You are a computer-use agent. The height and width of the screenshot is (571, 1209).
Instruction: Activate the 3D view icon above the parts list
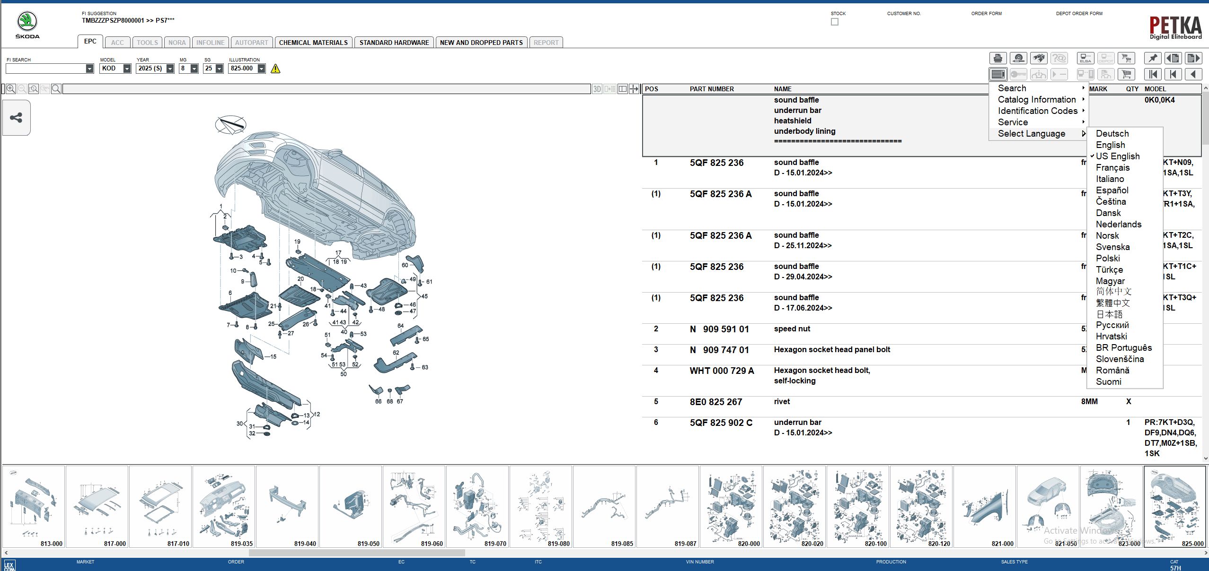click(596, 89)
